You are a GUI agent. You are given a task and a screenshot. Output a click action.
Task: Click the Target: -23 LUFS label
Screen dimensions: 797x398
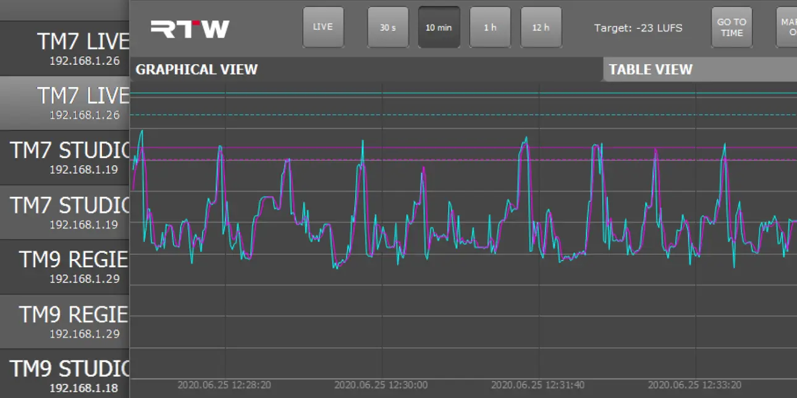638,28
